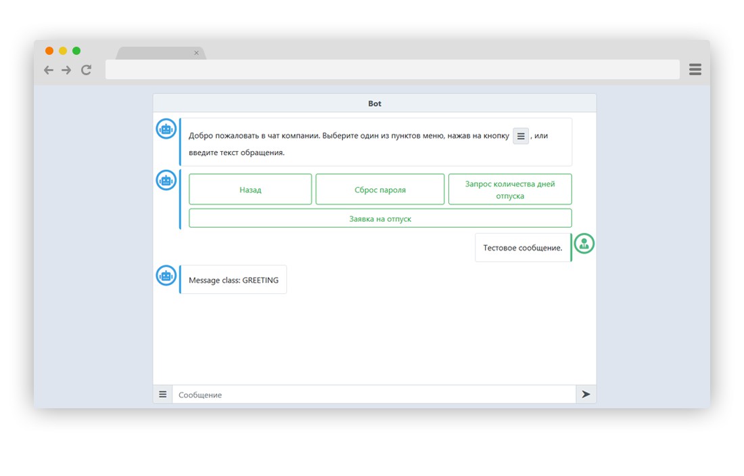Focus the Сообщение input field

374,394
